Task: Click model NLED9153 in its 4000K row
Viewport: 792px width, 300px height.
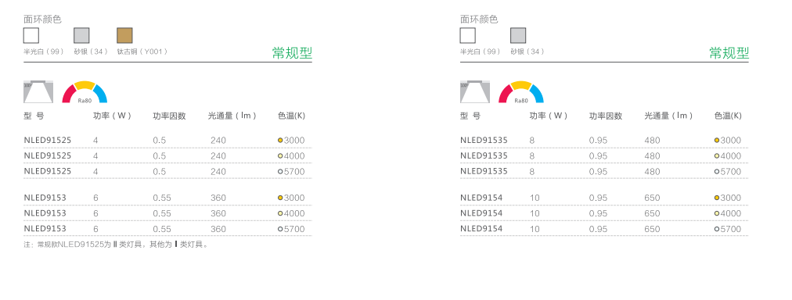Action: (45, 213)
